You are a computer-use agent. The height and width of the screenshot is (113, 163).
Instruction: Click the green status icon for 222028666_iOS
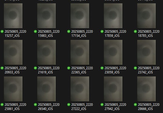[135, 104]
